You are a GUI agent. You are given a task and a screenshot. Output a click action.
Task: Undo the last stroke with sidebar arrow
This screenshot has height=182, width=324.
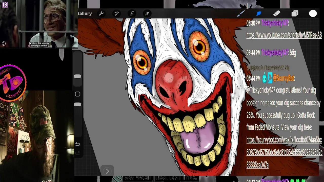77,144
